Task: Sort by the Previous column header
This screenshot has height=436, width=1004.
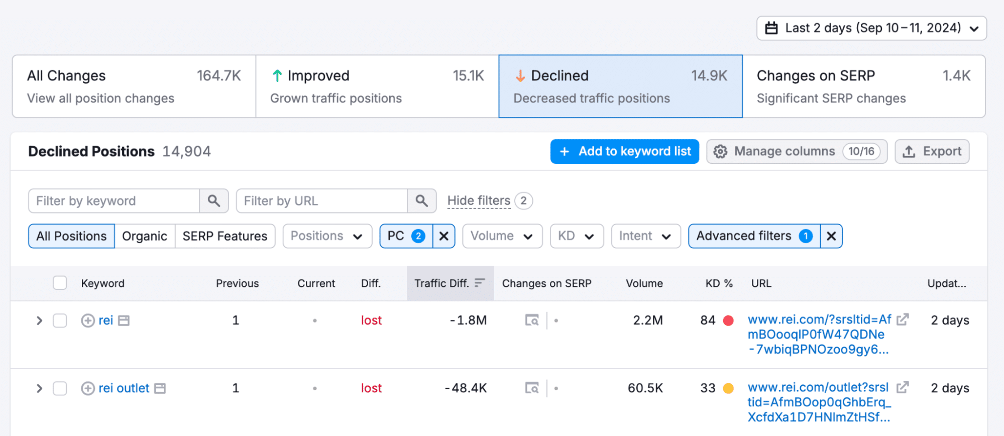Action: 237,283
